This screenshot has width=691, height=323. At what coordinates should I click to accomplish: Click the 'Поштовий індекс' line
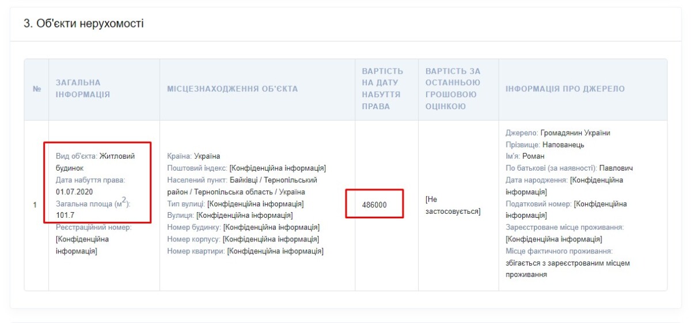click(x=246, y=168)
